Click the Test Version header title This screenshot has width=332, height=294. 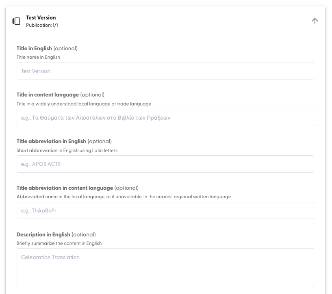(41, 17)
